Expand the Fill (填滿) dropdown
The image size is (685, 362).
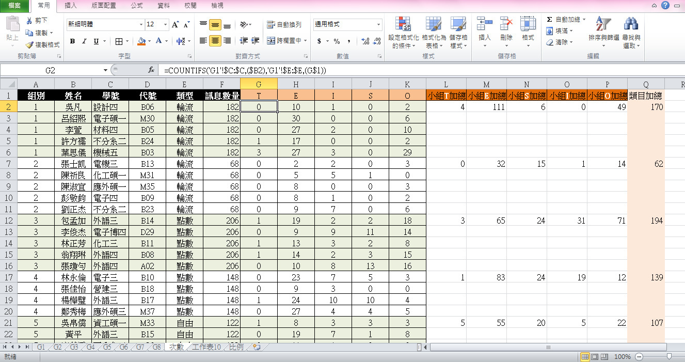(571, 32)
